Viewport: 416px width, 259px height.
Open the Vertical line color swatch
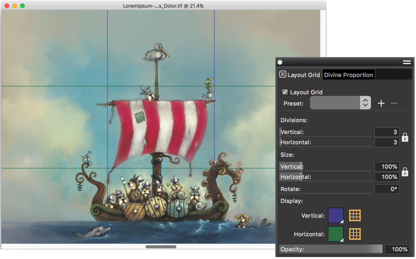[x=335, y=215]
